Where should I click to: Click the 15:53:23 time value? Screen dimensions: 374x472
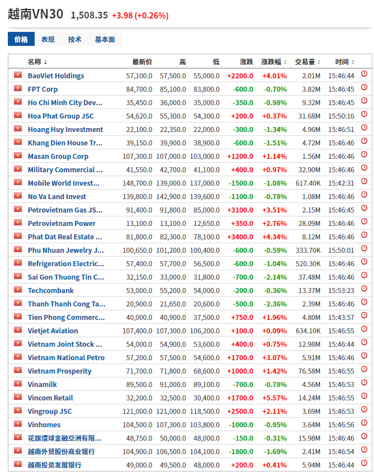pyautogui.click(x=341, y=291)
